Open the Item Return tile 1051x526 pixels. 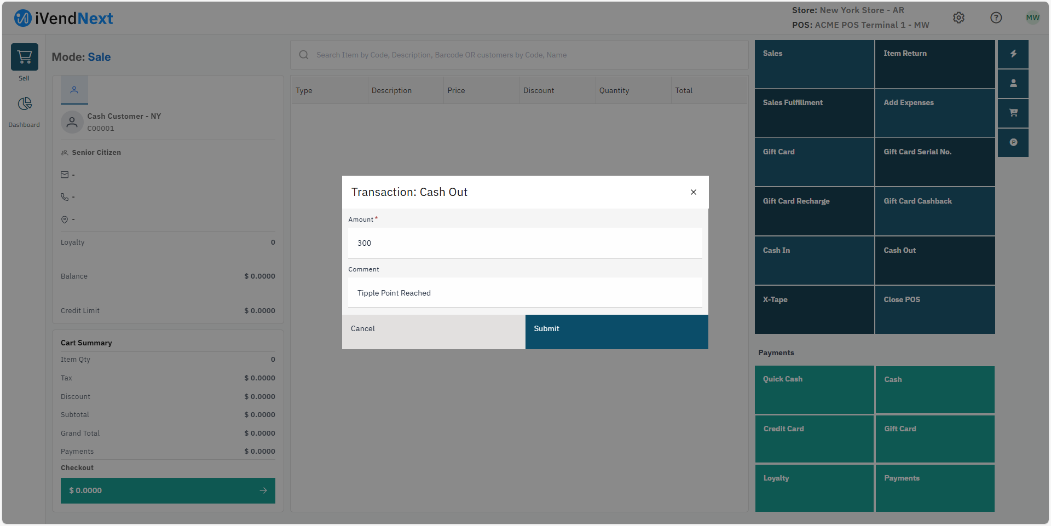click(x=935, y=64)
